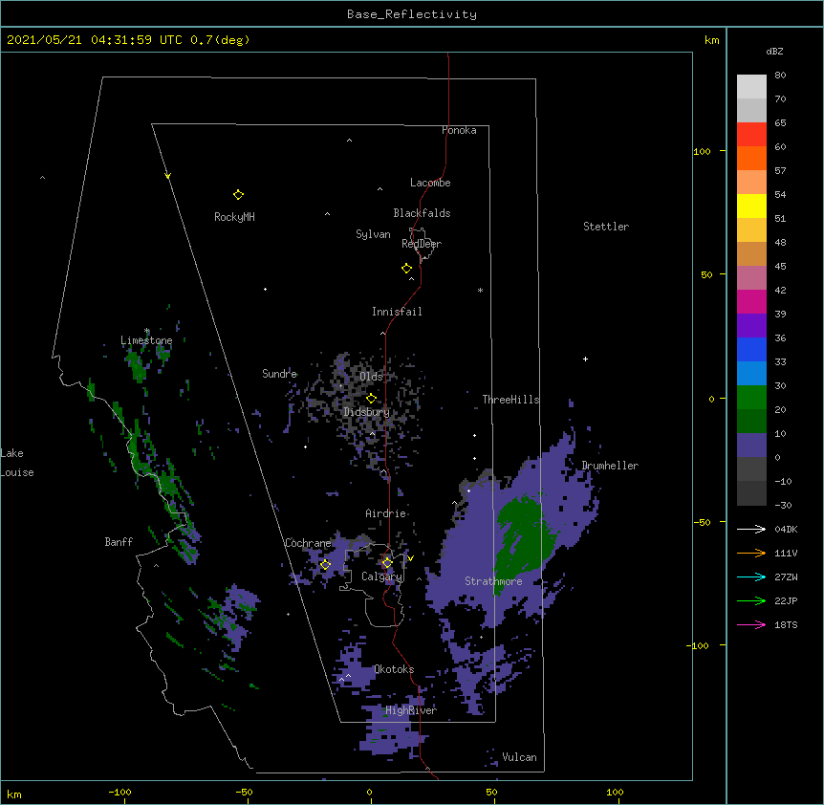
Task: Click the Didsbury label
Action: click(x=367, y=412)
